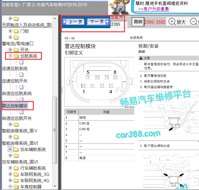Expand the 行车辅助系统 folder

coord(10,168)
